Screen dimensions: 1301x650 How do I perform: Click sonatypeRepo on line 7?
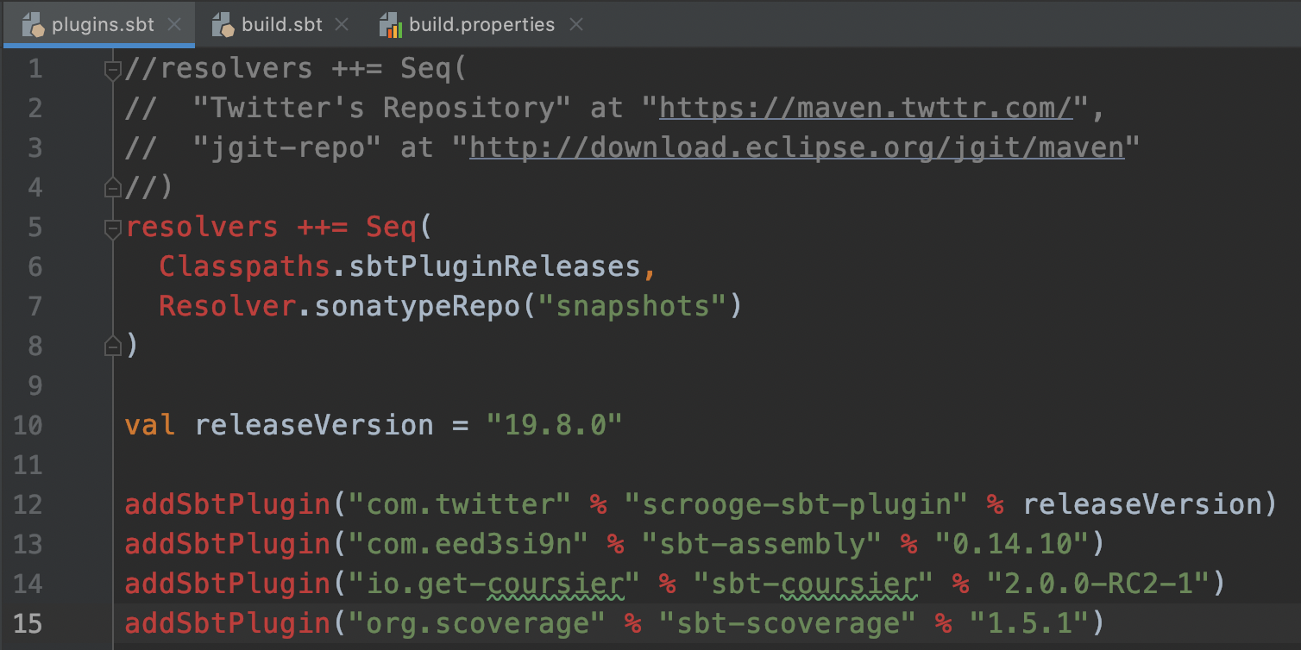pos(417,306)
